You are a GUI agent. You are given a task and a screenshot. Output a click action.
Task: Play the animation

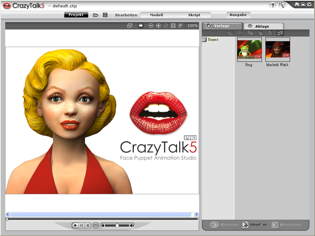[75, 225]
